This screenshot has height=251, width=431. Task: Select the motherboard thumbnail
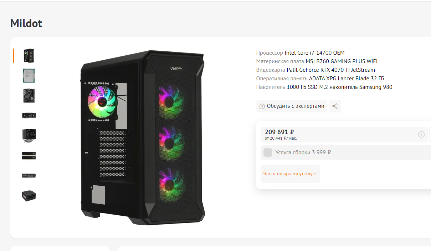[29, 96]
